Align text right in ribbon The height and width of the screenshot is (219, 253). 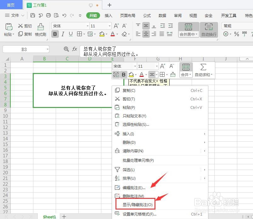(x=154, y=34)
